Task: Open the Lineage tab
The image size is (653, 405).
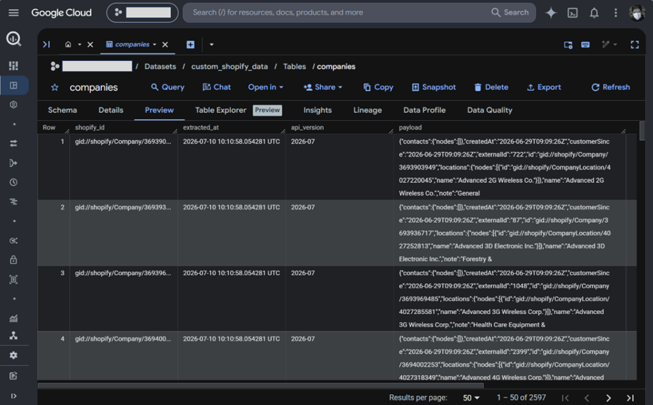Action: tap(367, 110)
